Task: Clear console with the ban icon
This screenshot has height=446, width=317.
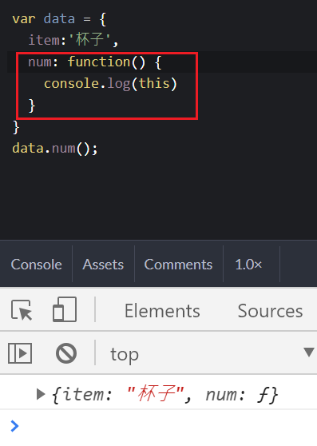Action: 66,353
